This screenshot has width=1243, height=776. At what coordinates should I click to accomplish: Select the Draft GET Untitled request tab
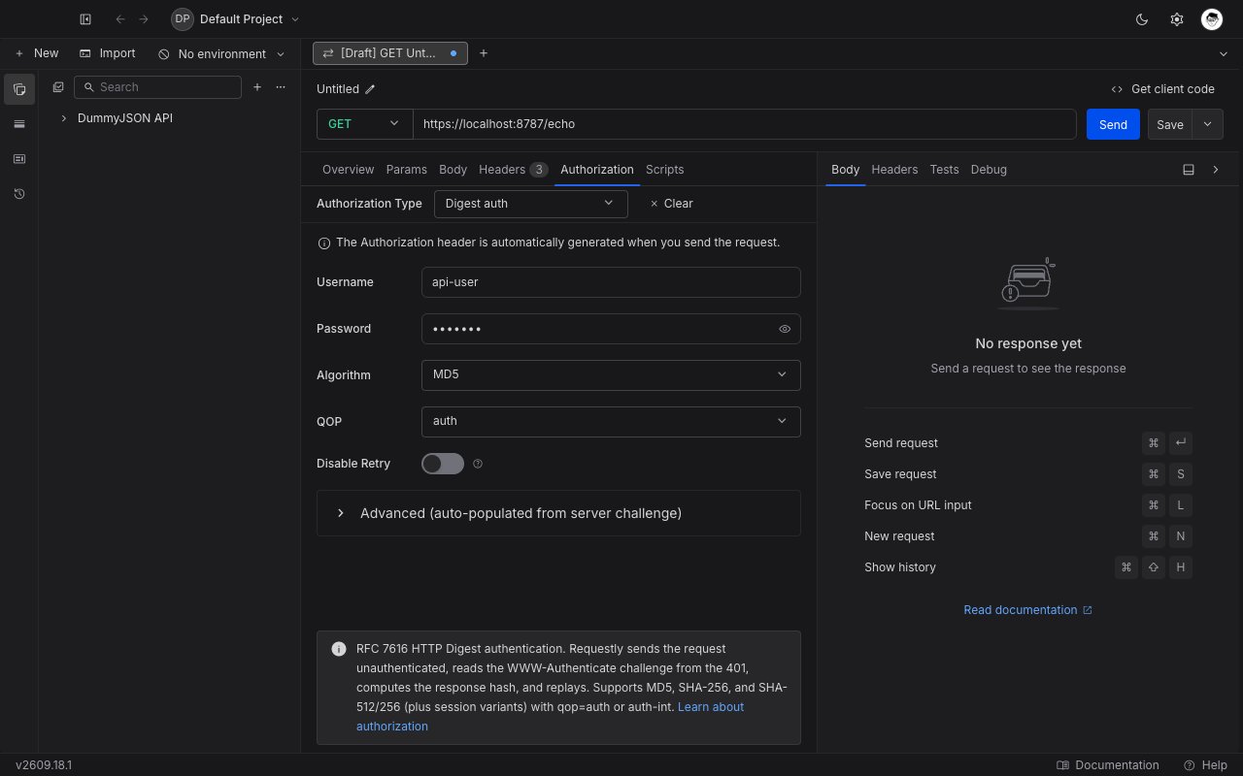pos(389,53)
